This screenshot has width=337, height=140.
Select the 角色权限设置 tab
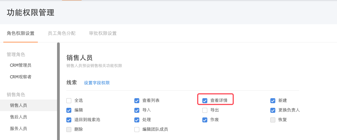tap(21, 33)
